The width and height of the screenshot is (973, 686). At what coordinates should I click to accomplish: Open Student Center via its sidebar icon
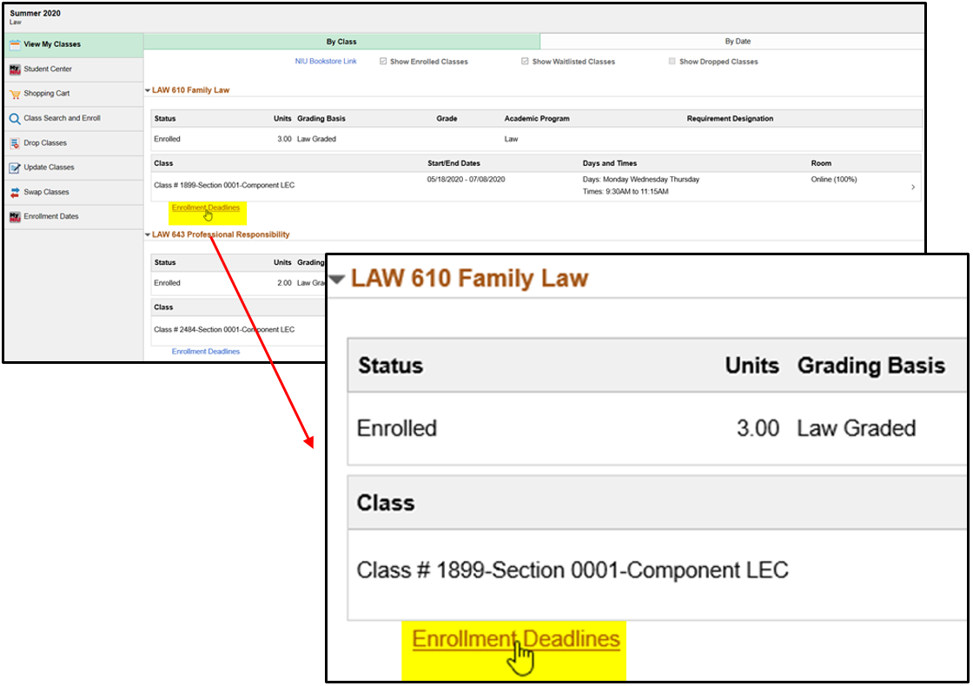pyautogui.click(x=15, y=69)
